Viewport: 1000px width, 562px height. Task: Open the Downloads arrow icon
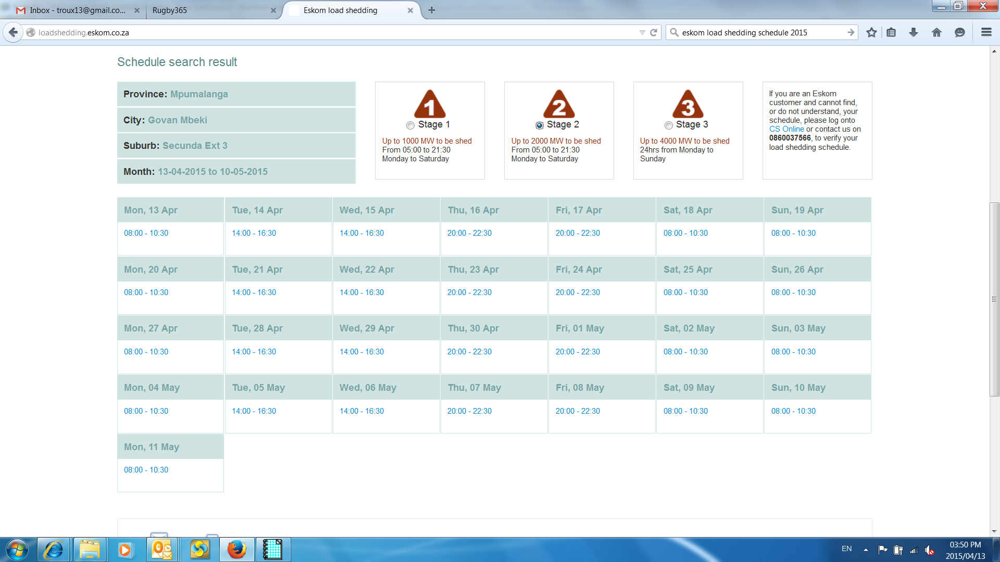click(x=914, y=32)
